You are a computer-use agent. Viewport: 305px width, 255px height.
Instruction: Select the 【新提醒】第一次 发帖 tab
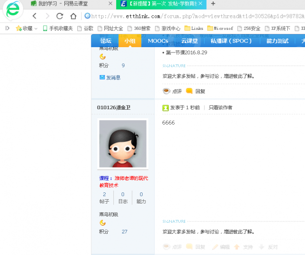pyautogui.click(x=161, y=3)
